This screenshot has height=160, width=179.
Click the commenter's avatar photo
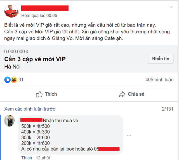(x=10, y=121)
